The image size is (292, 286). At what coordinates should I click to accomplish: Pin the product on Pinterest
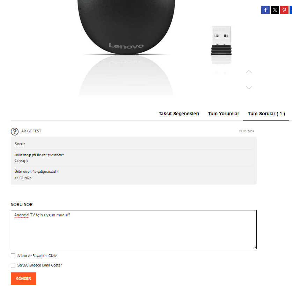click(284, 10)
